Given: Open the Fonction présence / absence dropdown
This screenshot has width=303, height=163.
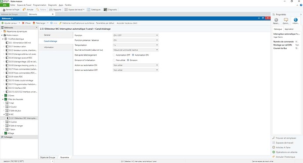Looking at the screenshot, I should coord(136,40).
